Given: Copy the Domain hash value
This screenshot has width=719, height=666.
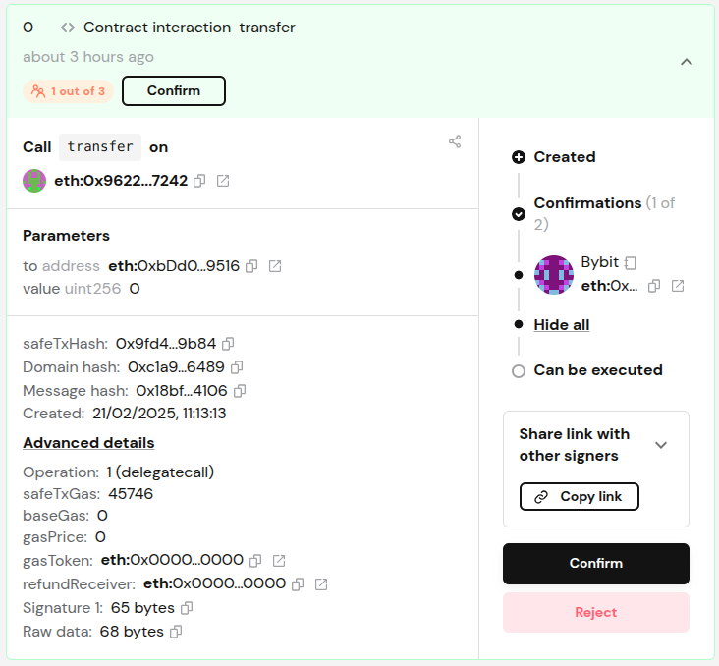Looking at the screenshot, I should tap(237, 367).
